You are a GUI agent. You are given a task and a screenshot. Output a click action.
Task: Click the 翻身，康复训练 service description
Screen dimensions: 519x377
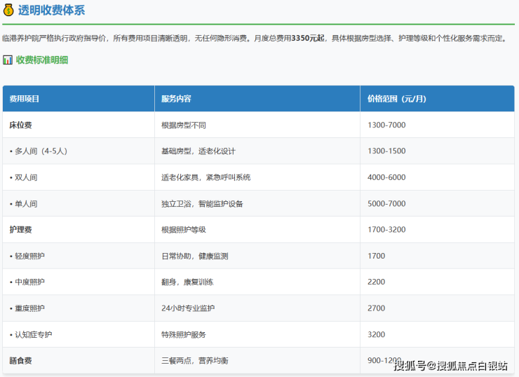pyautogui.click(x=187, y=282)
